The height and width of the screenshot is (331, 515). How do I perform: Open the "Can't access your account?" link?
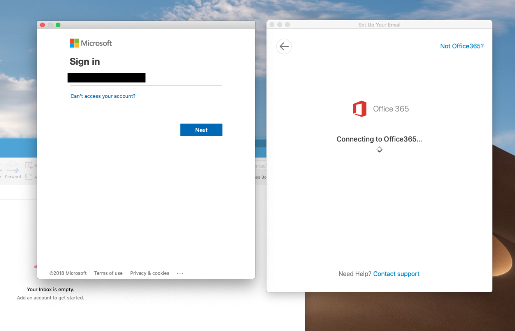[x=103, y=96]
